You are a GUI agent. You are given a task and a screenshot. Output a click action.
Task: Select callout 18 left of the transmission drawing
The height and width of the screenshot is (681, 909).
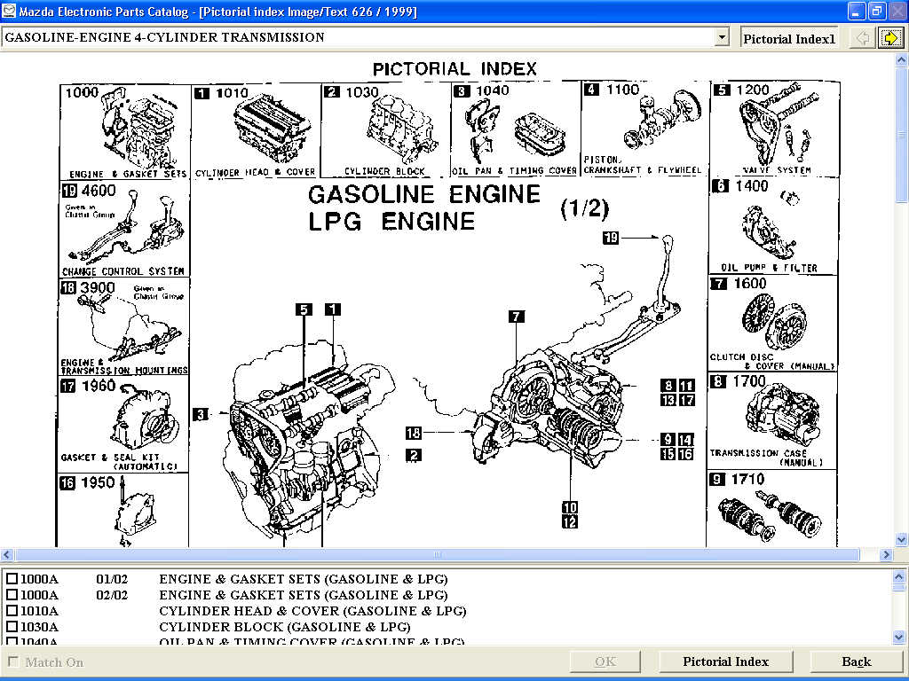point(414,433)
